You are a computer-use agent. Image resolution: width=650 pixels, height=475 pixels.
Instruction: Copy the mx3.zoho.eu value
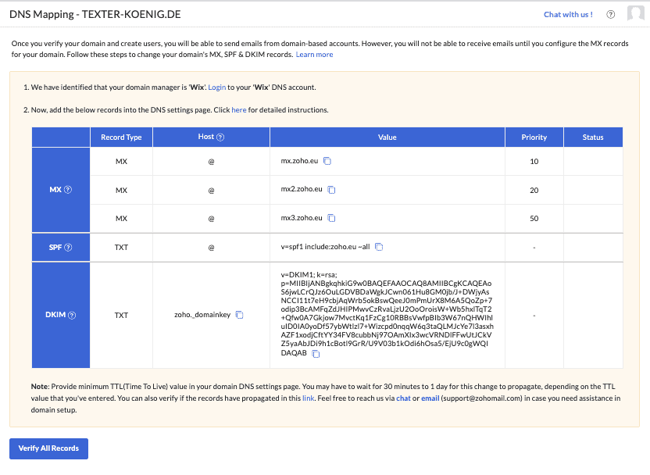[331, 218]
